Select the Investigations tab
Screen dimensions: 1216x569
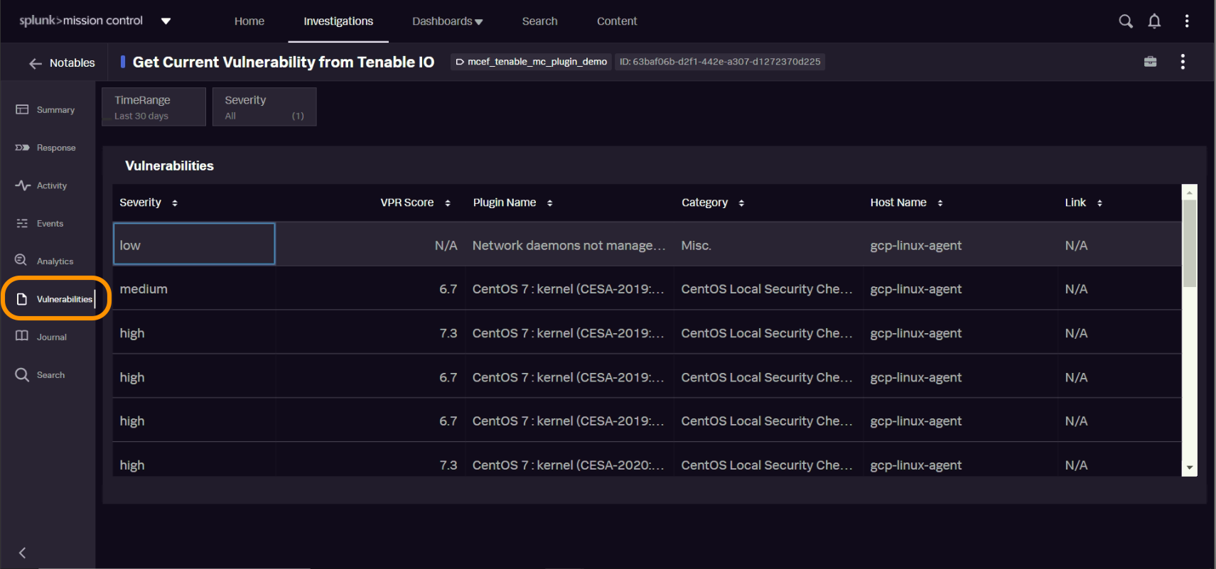[338, 21]
